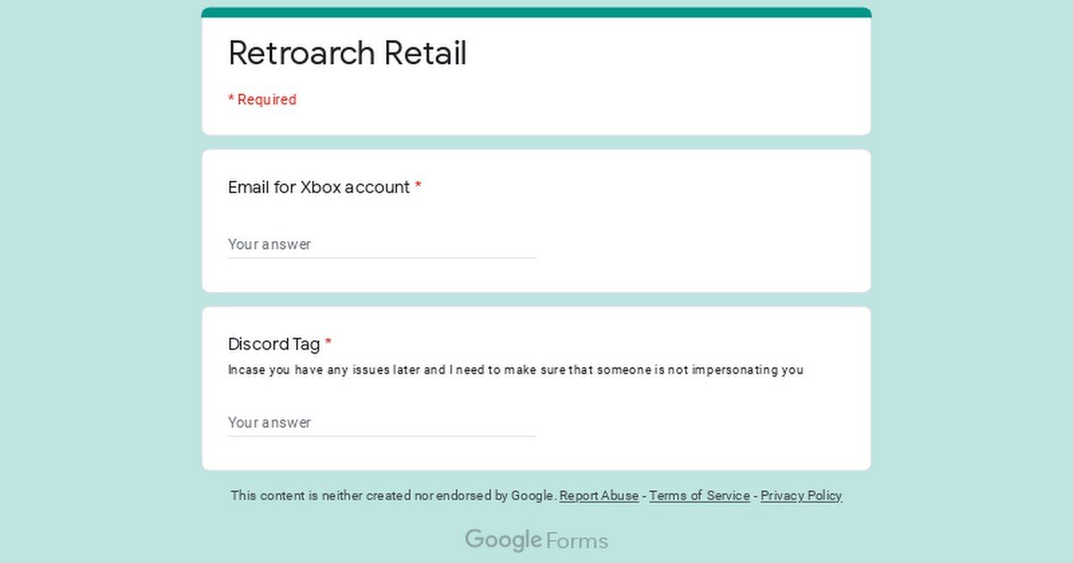The image size is (1073, 563).
Task: Click the Google Forms logo
Action: pos(536,541)
